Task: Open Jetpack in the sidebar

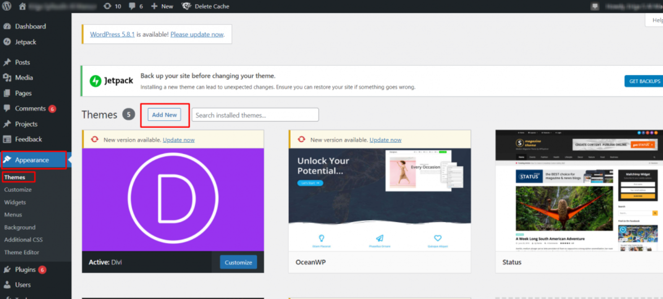Action: (26, 42)
